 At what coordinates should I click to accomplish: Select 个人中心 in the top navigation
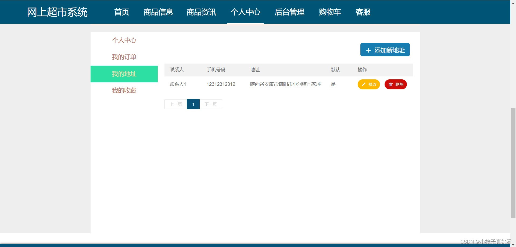tap(245, 12)
